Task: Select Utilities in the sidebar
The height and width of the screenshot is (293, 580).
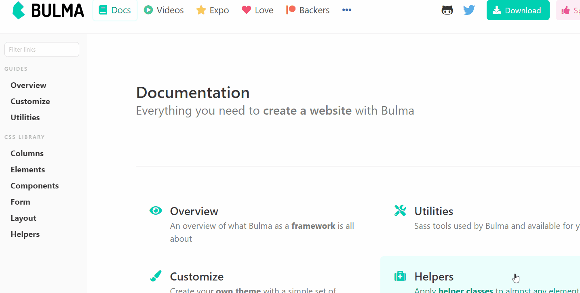Action: click(25, 117)
